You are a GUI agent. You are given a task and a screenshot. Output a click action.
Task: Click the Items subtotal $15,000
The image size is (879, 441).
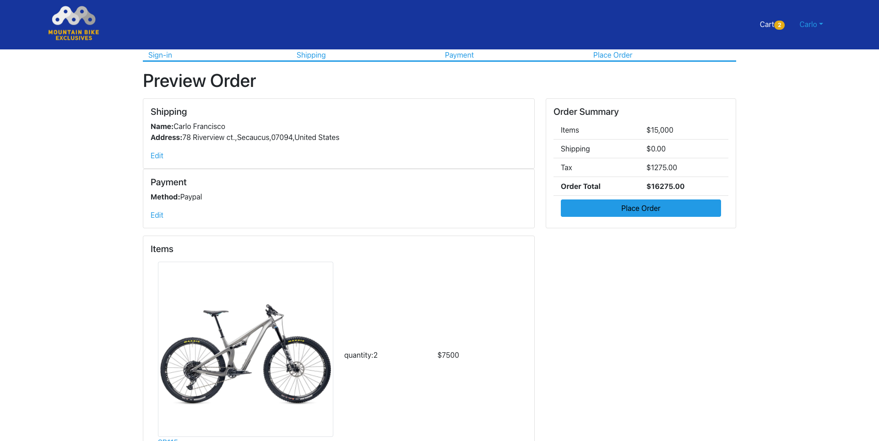coord(660,130)
